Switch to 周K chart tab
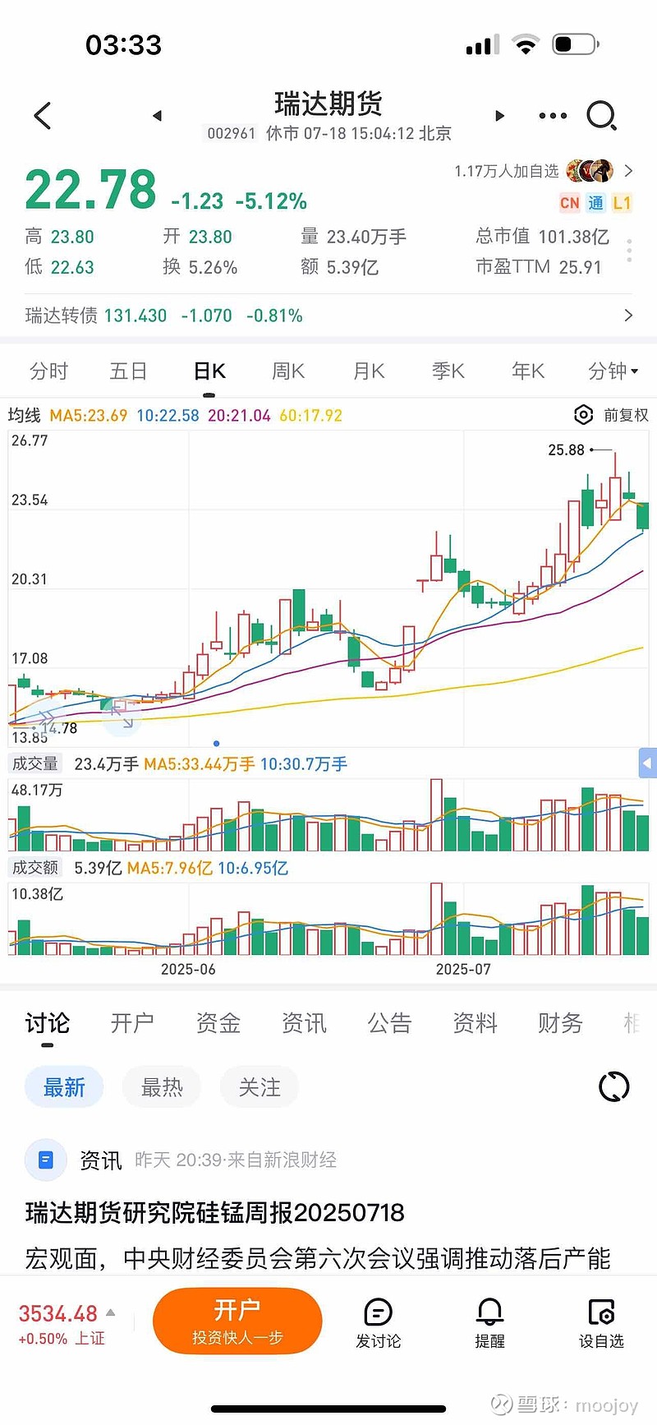 tap(288, 371)
